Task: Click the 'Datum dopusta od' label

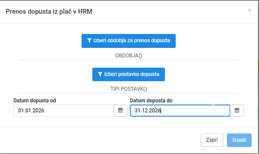Action: click(x=35, y=101)
